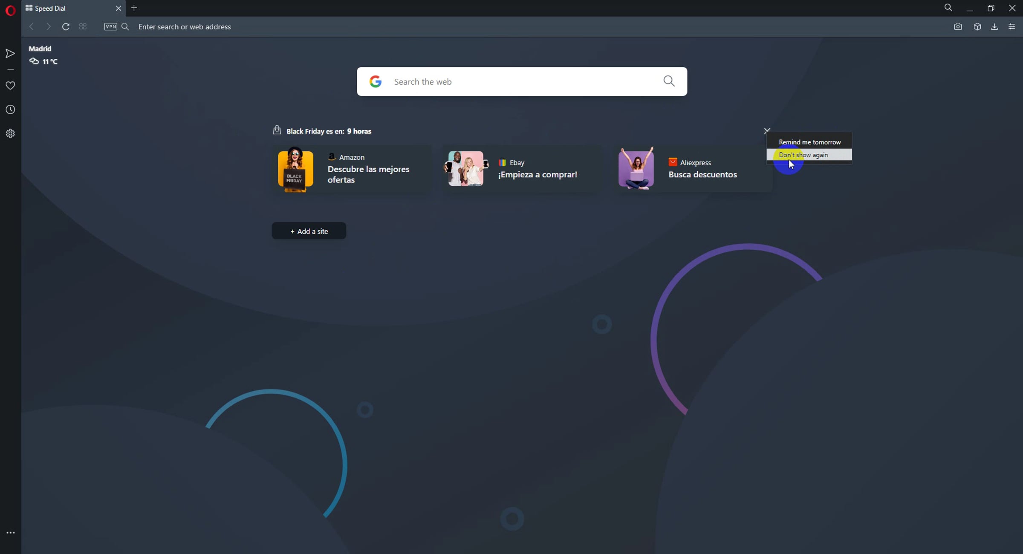Image resolution: width=1023 pixels, height=554 pixels.
Task: Go back to previous page
Action: 31,26
